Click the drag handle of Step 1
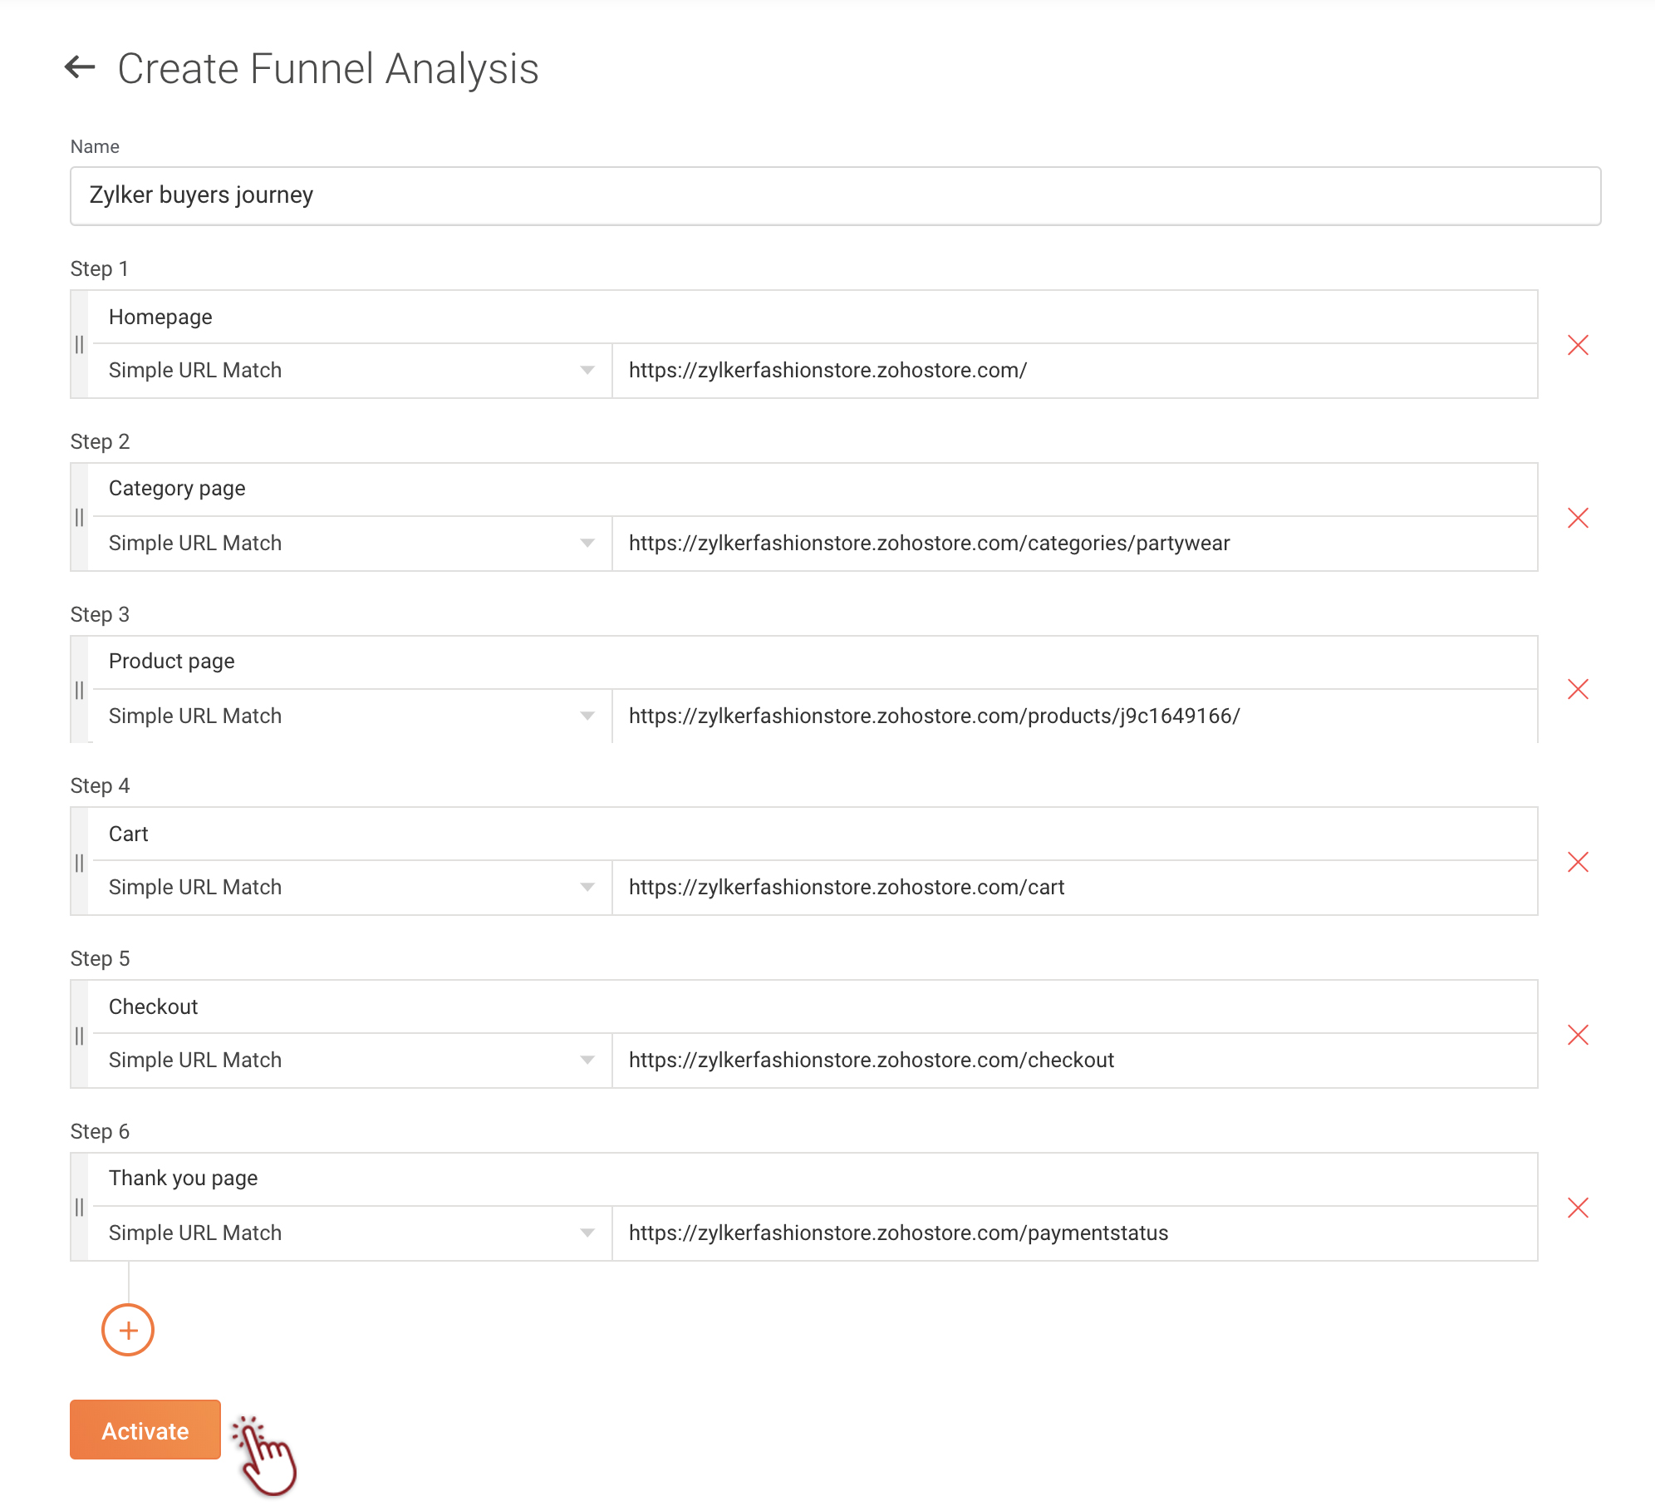The width and height of the screenshot is (1655, 1511). (x=79, y=344)
